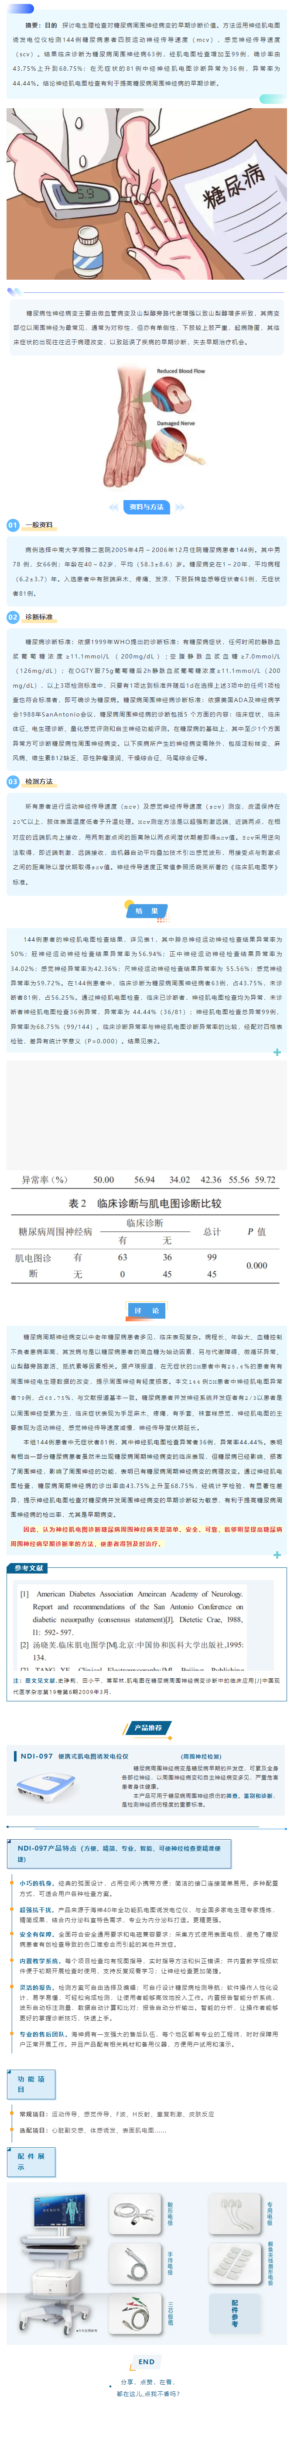Click the 分享、点赞、在看 footer text
The height and width of the screenshot is (2441, 294).
click(x=147, y=2381)
